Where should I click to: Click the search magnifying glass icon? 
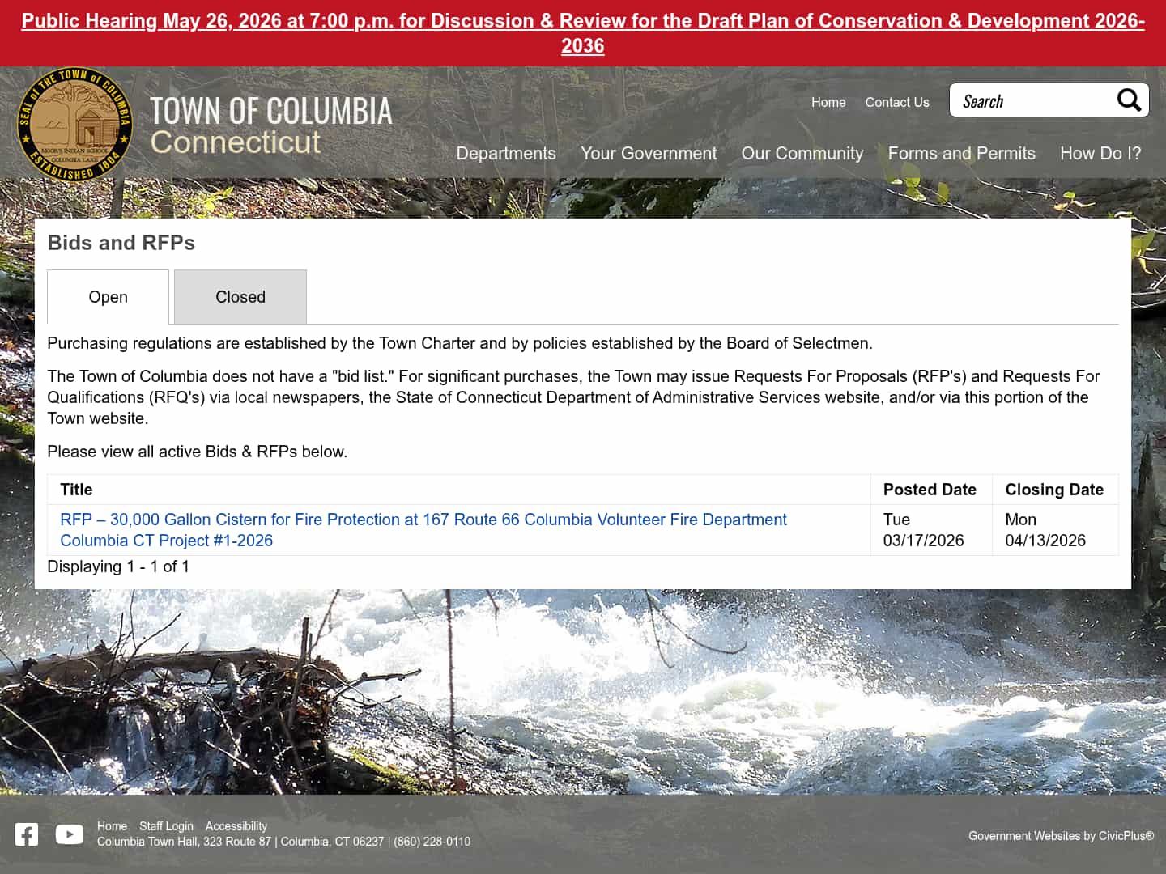click(x=1129, y=100)
